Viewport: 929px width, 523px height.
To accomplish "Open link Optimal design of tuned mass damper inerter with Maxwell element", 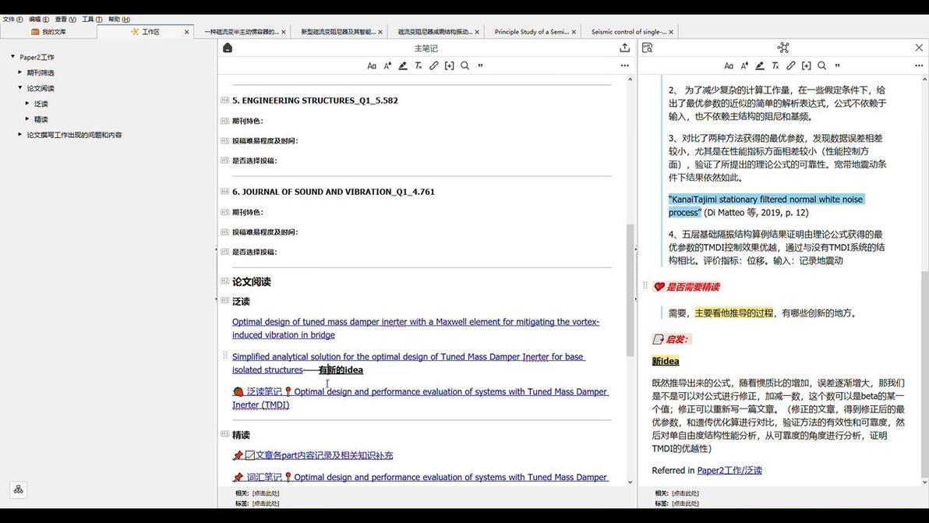I will point(415,328).
